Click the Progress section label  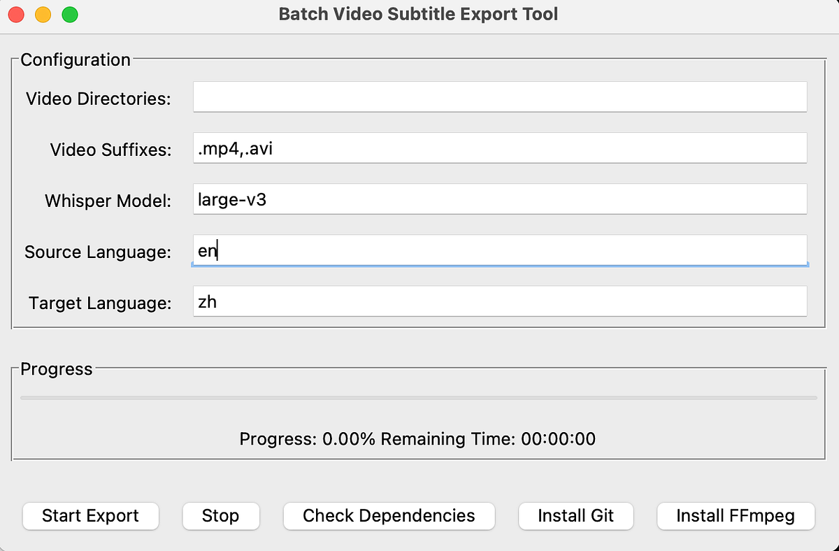(56, 369)
